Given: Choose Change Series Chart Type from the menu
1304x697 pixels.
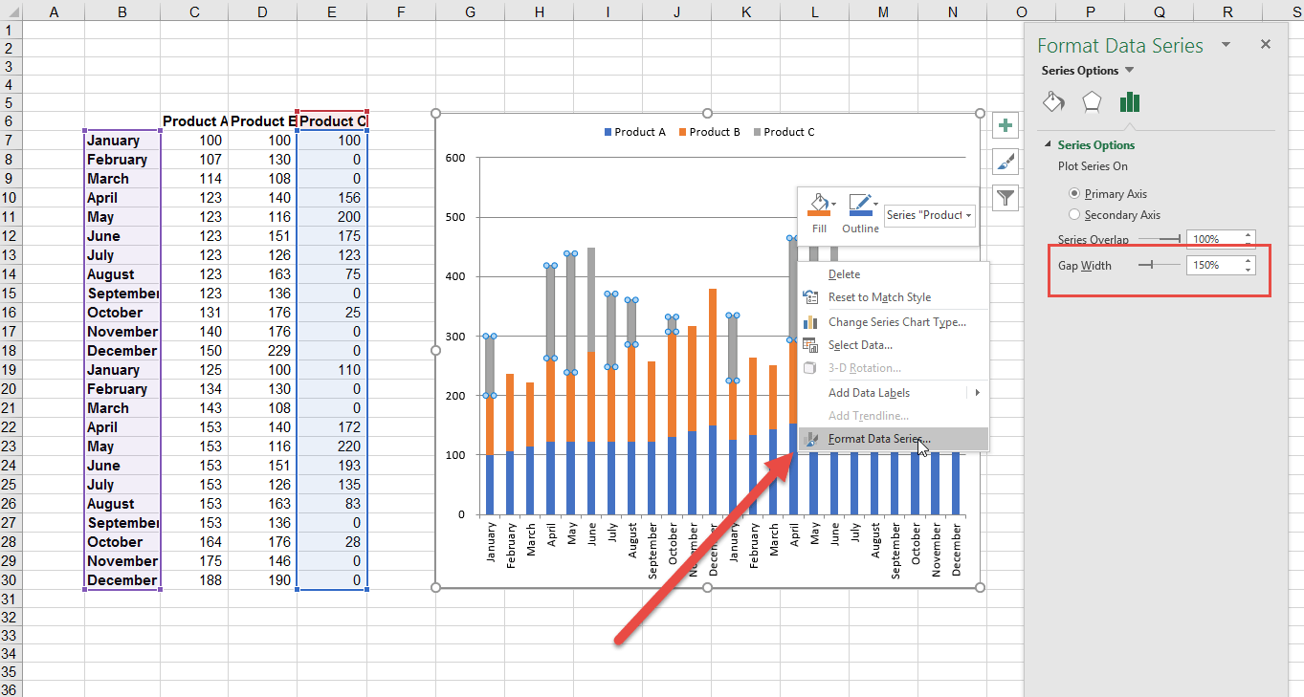Looking at the screenshot, I should pos(895,321).
